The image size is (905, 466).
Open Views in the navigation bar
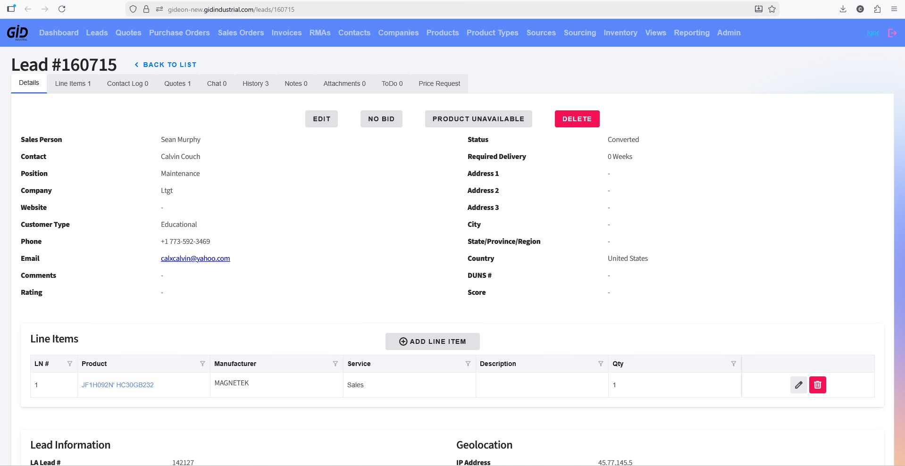656,33
